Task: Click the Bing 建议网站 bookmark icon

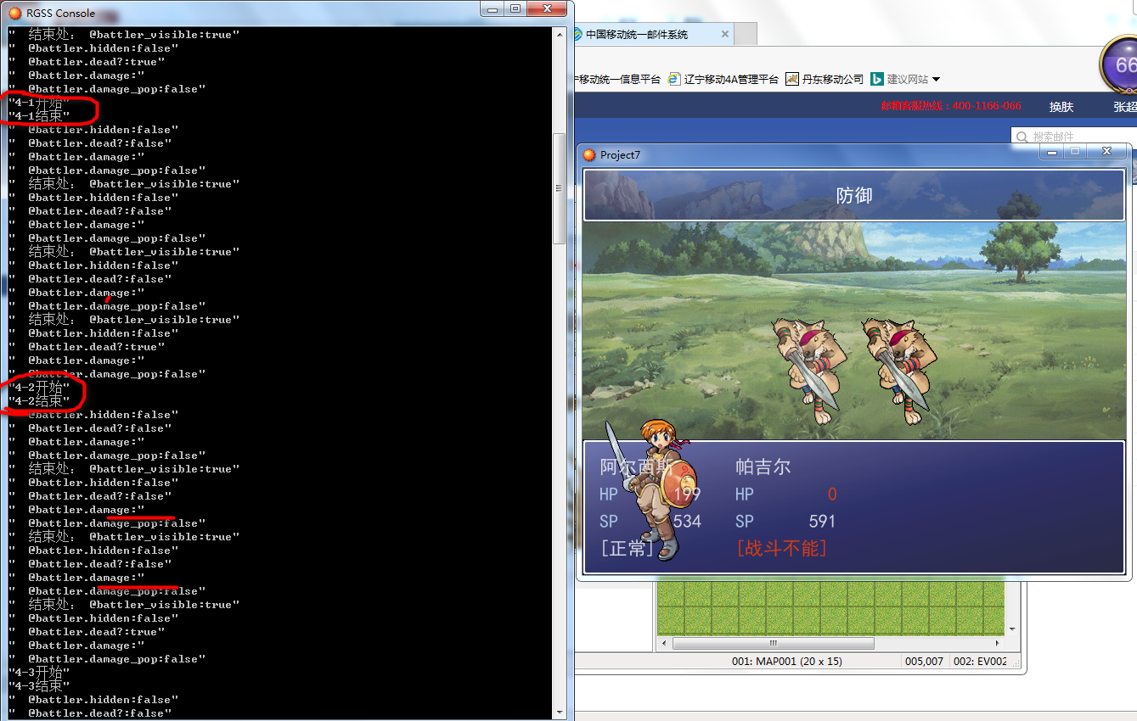Action: (x=877, y=79)
